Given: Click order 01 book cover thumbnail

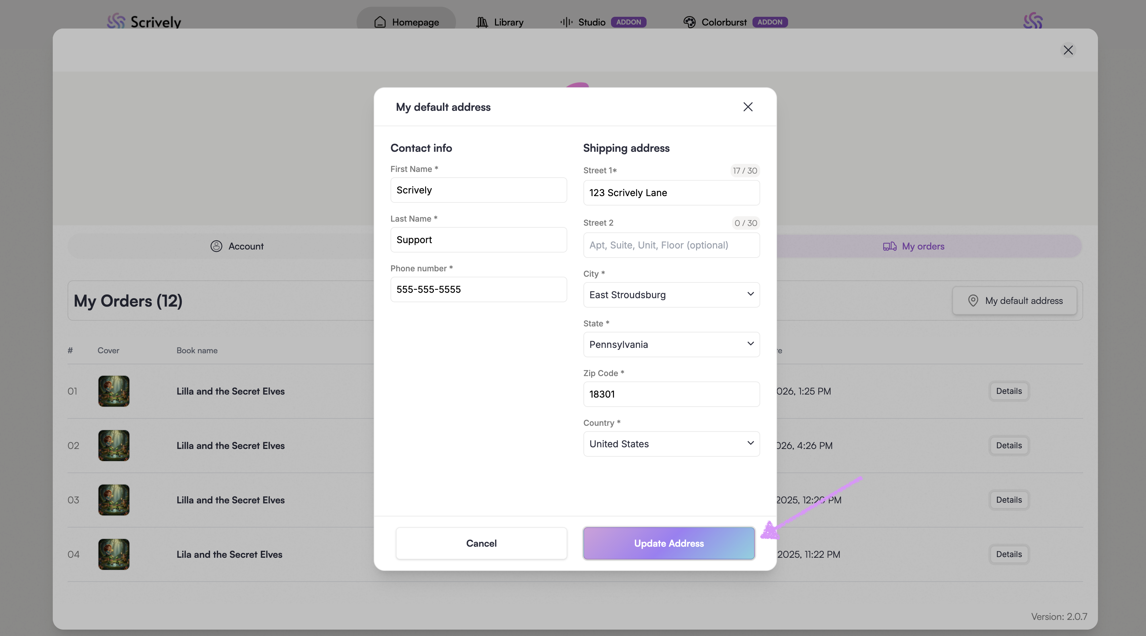Looking at the screenshot, I should coord(114,391).
